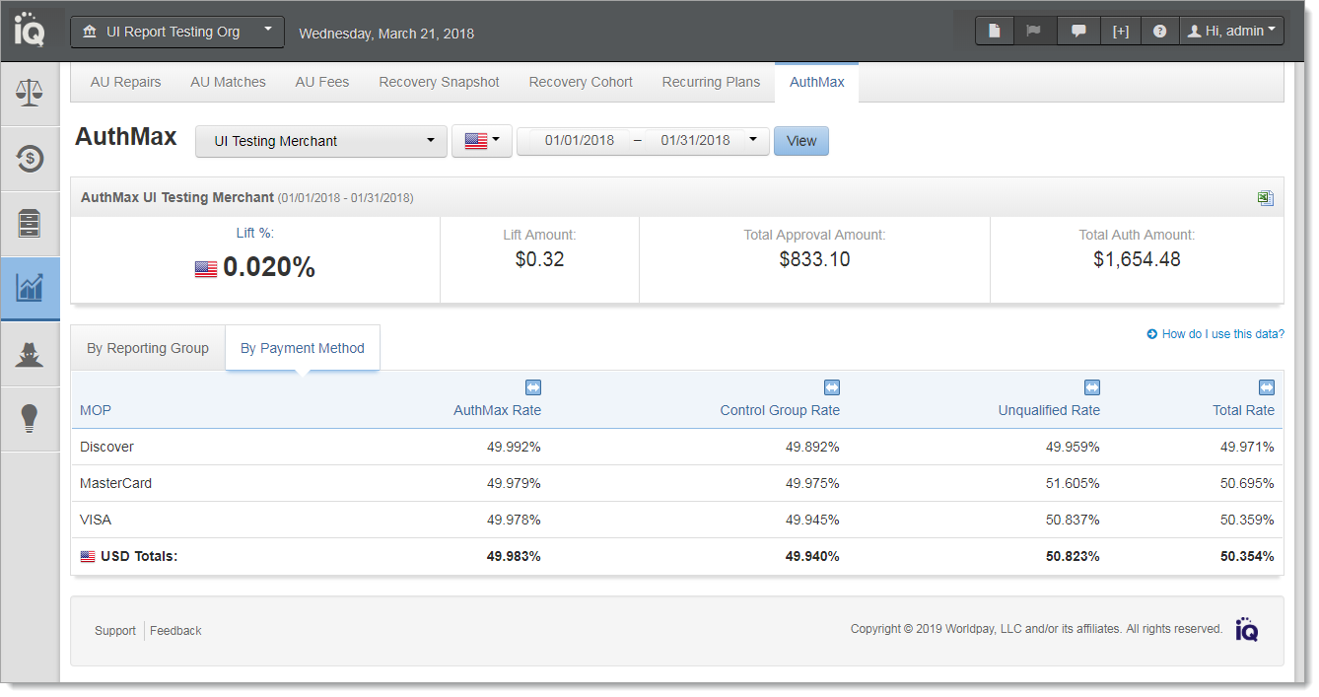This screenshot has width=1319, height=697.
Task: Select the file cabinet sidebar icon
Action: (x=30, y=223)
